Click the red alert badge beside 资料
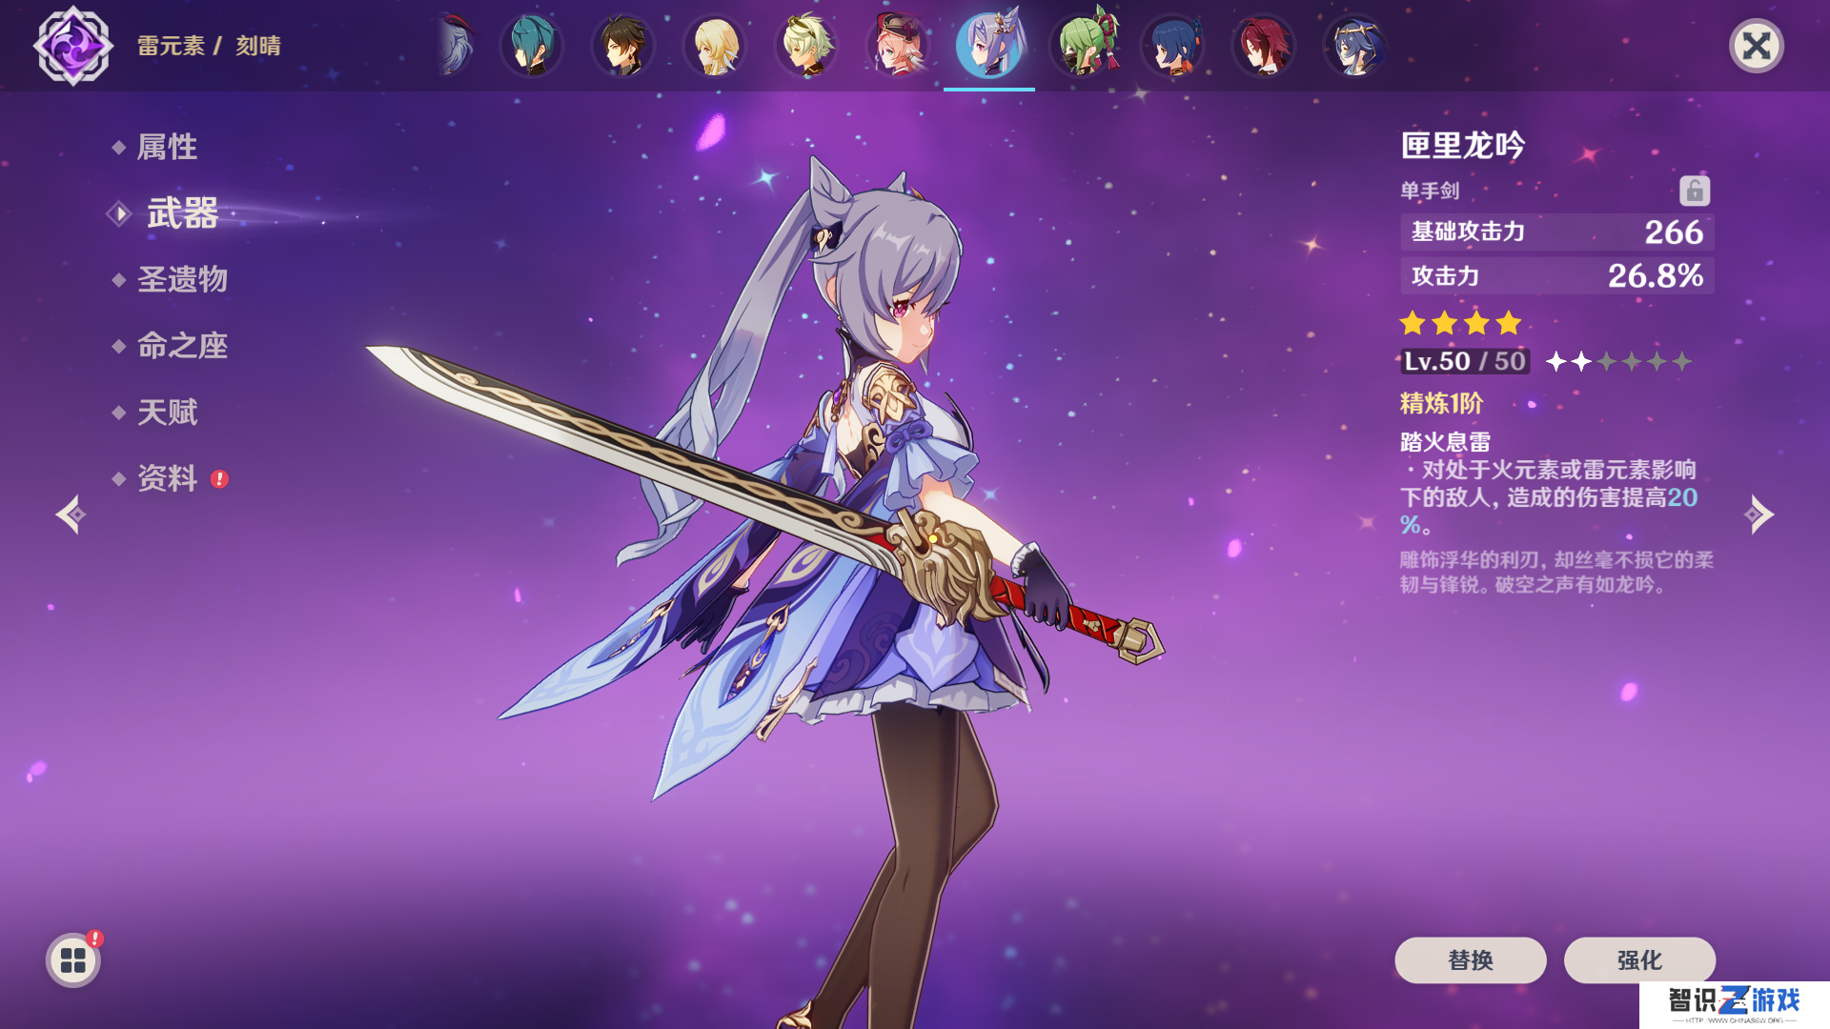Screen dimensions: 1830x1029 (x=219, y=479)
